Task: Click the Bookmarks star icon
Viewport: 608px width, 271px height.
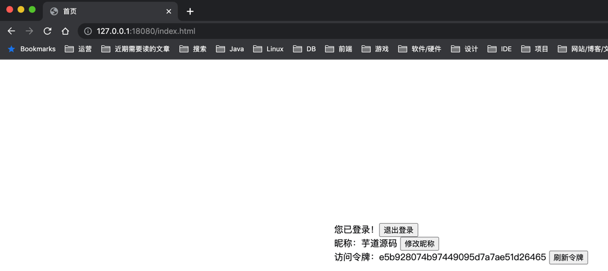Action: point(11,49)
